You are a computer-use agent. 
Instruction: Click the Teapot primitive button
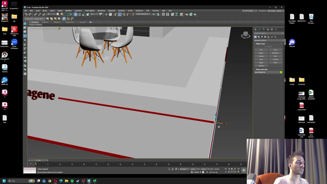(x=261, y=63)
